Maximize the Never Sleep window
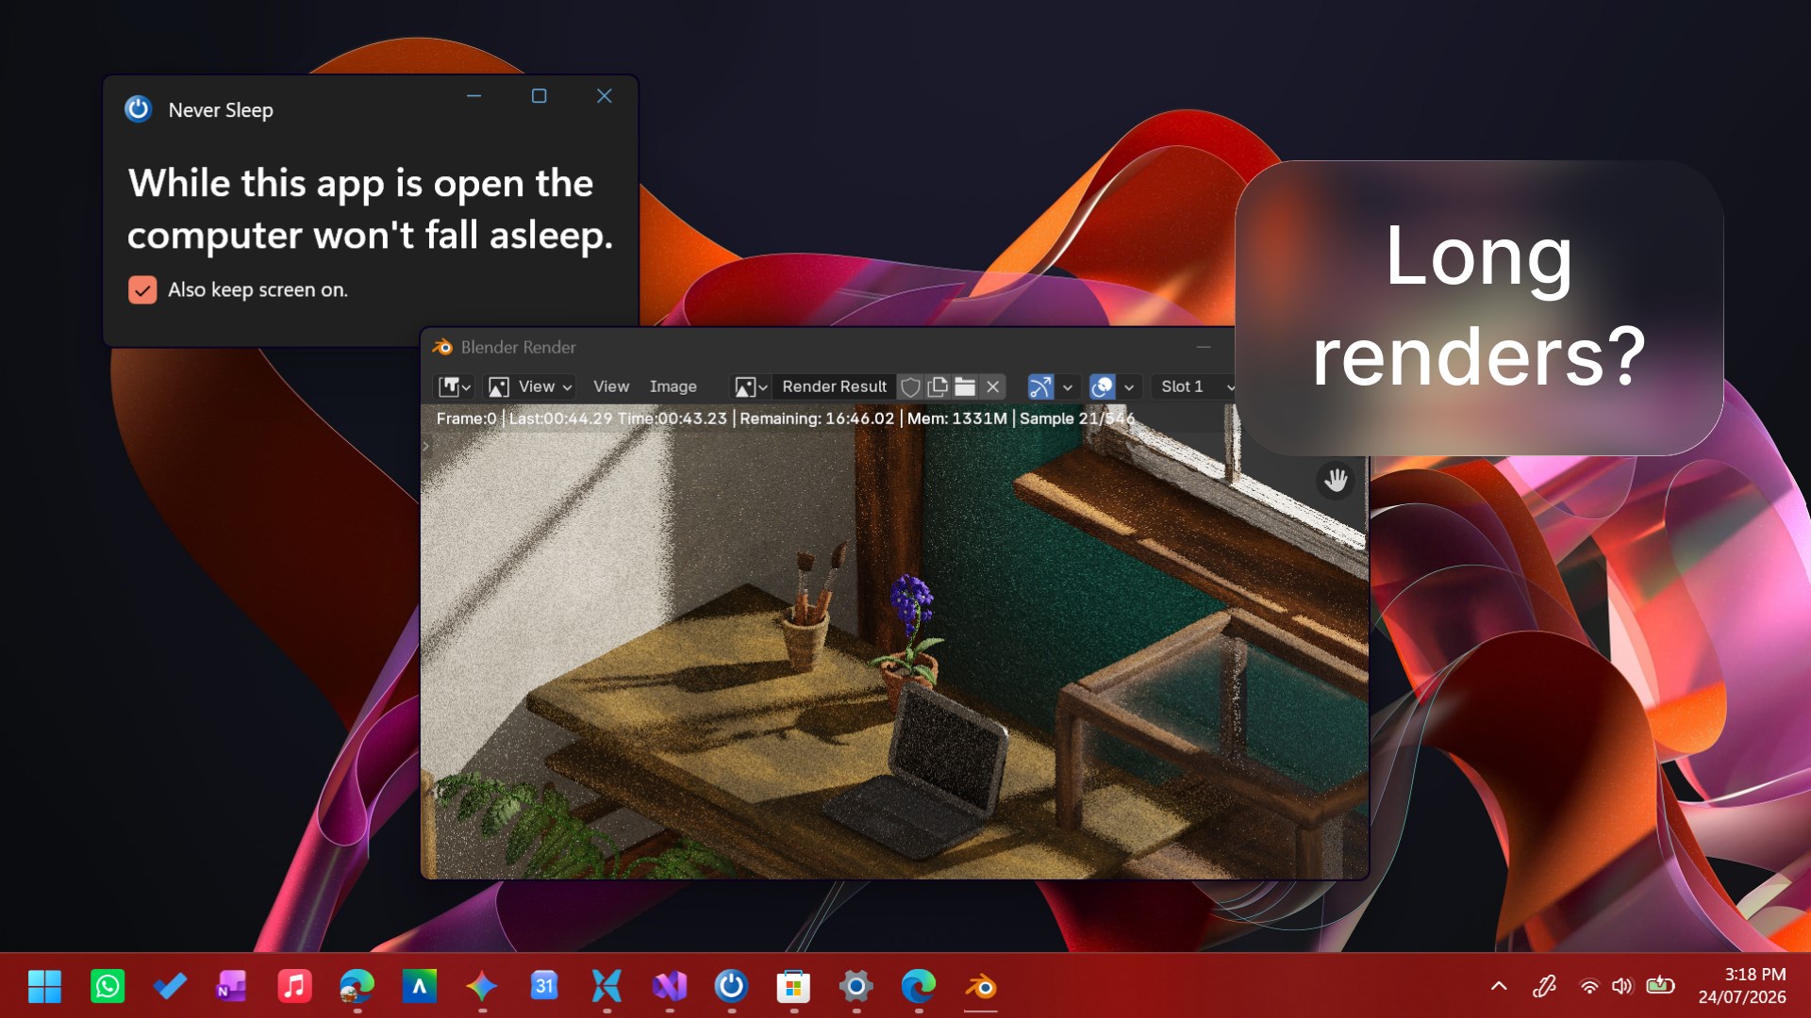The height and width of the screenshot is (1018, 1811). [539, 96]
